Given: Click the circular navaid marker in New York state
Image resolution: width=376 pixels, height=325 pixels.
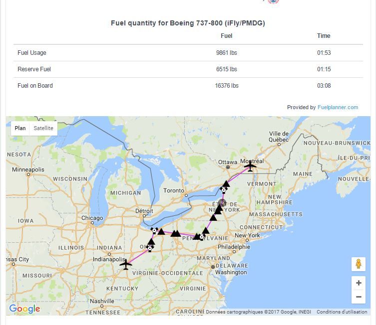Looking at the screenshot, I should click(x=223, y=203).
